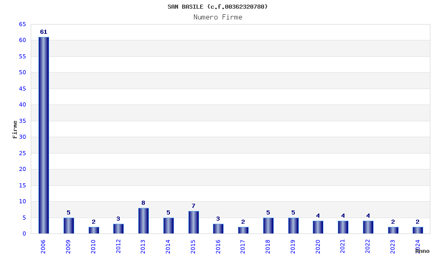This screenshot has height=256, width=435.
Task: Click the x-axis year label '2019'
Action: coord(293,247)
